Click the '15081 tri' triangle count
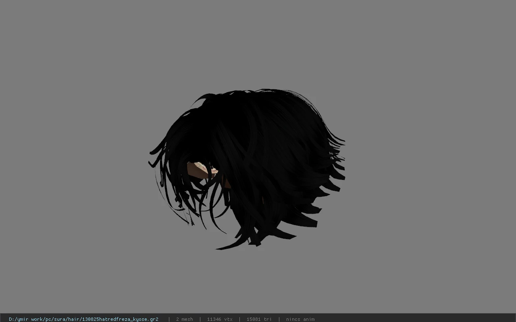The height and width of the screenshot is (322, 516). click(x=259, y=319)
